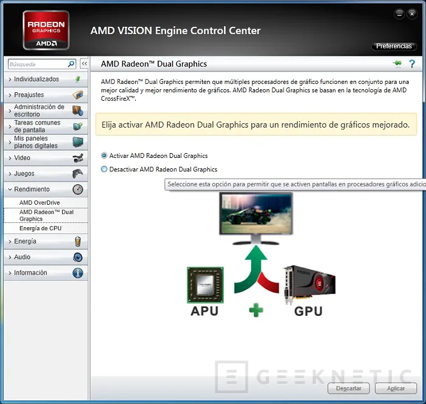This screenshot has height=404, width=426.
Task: Expand the Preajustes section
Action: click(x=46, y=95)
